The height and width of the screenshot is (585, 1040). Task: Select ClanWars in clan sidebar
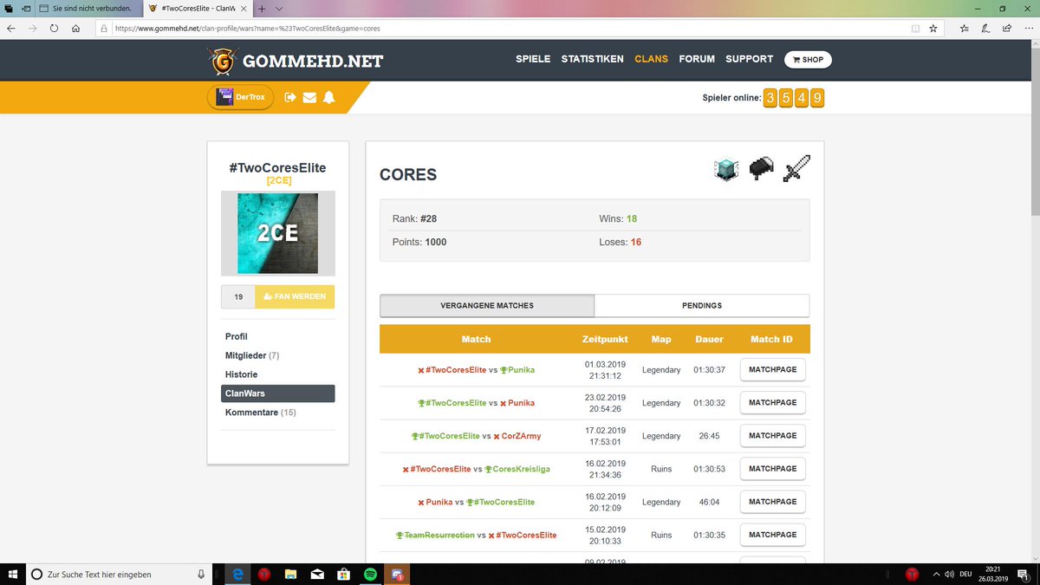(x=277, y=393)
